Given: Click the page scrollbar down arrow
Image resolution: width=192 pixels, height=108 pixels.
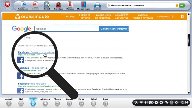Looking at the screenshot, I should tap(189, 93).
